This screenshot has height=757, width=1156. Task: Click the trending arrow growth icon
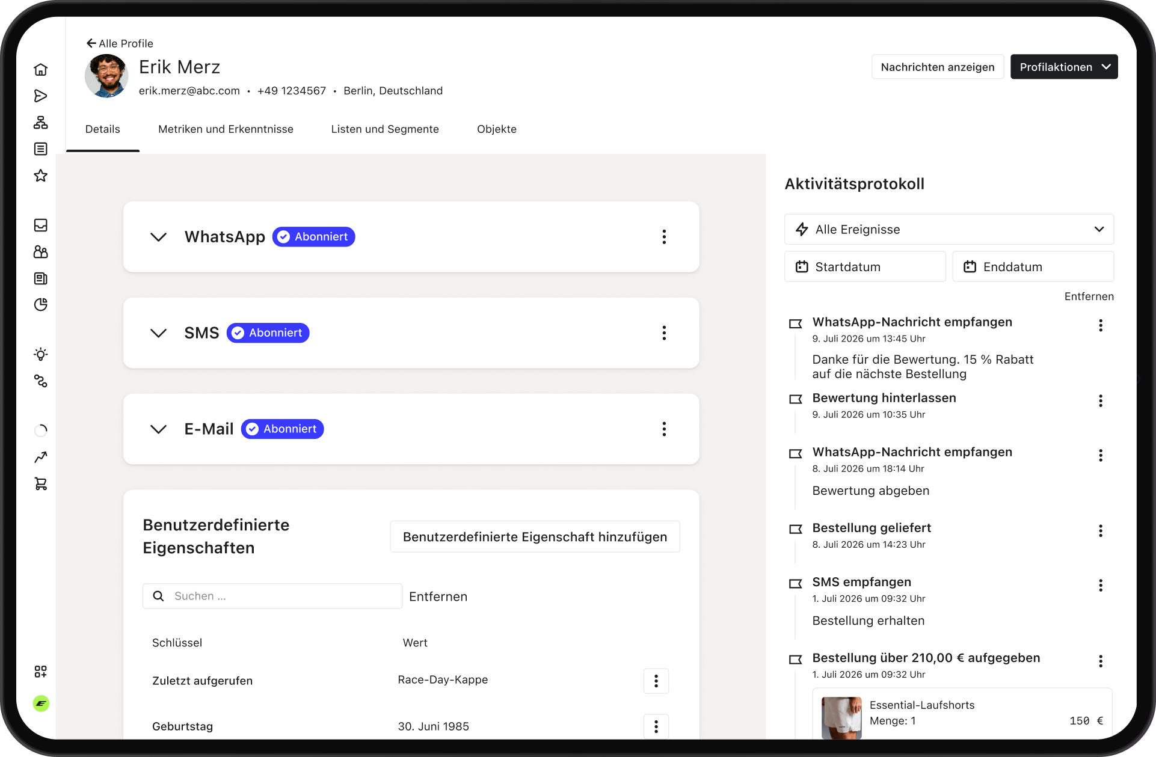tap(40, 457)
